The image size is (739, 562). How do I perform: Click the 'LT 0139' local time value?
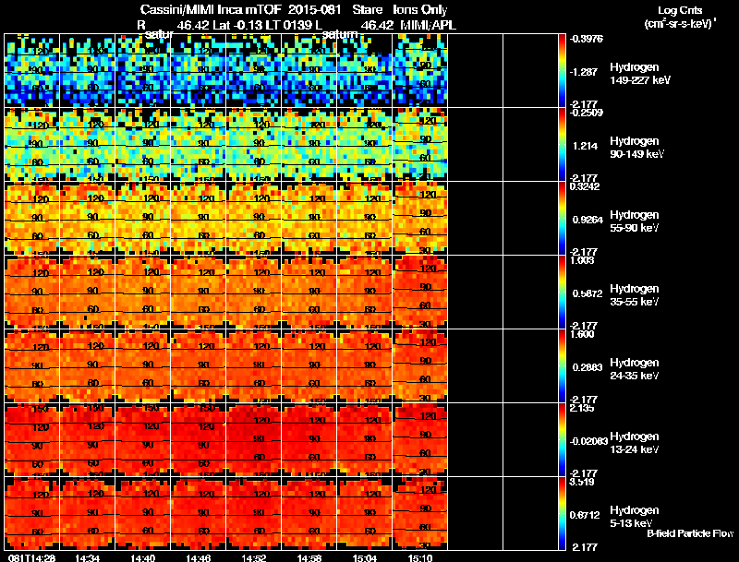coord(288,26)
